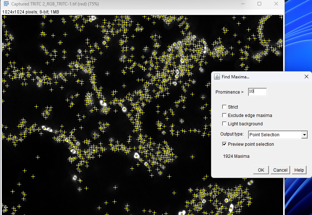
Task: Enable the Strict checkbox
Action: pos(224,107)
